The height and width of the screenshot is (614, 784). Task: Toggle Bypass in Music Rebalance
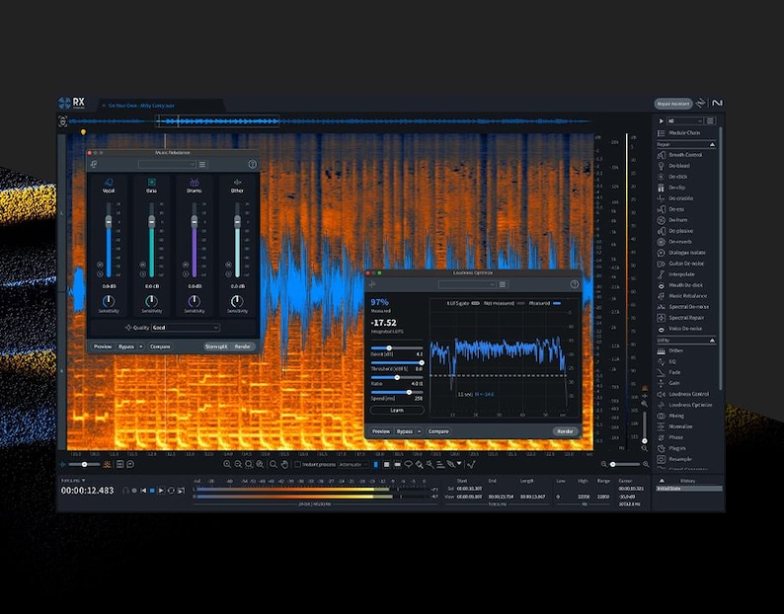[126, 346]
